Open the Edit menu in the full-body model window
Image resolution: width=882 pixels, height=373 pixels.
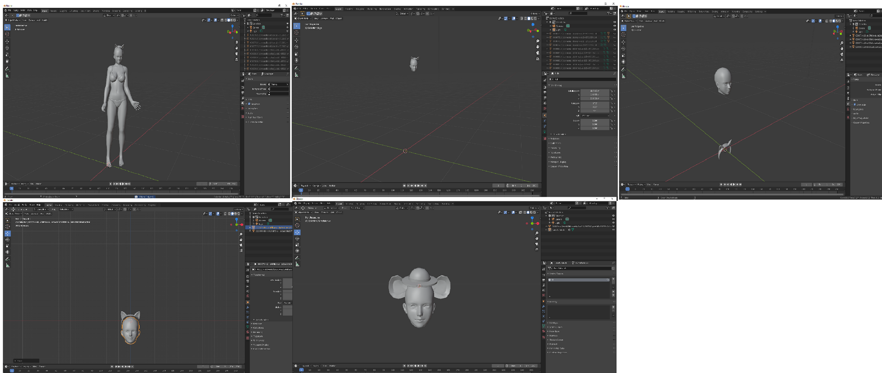click(x=16, y=10)
